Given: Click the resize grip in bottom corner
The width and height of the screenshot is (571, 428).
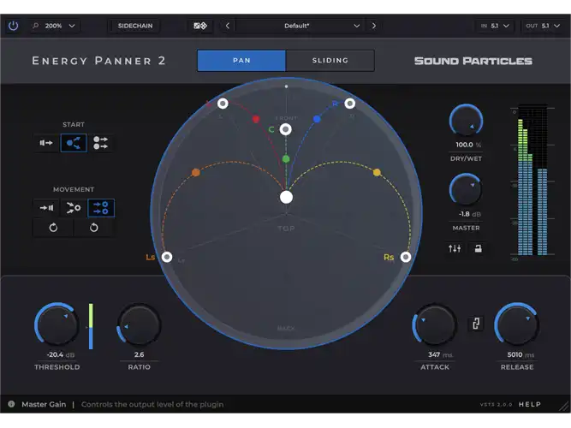Looking at the screenshot, I should (x=563, y=406).
